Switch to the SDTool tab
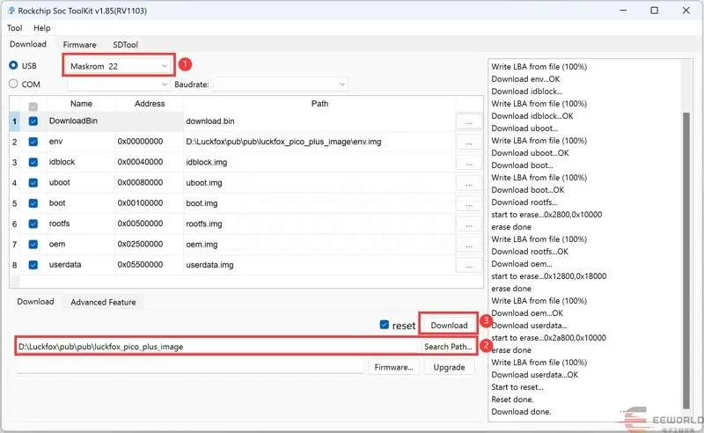The image size is (704, 433). 125,45
